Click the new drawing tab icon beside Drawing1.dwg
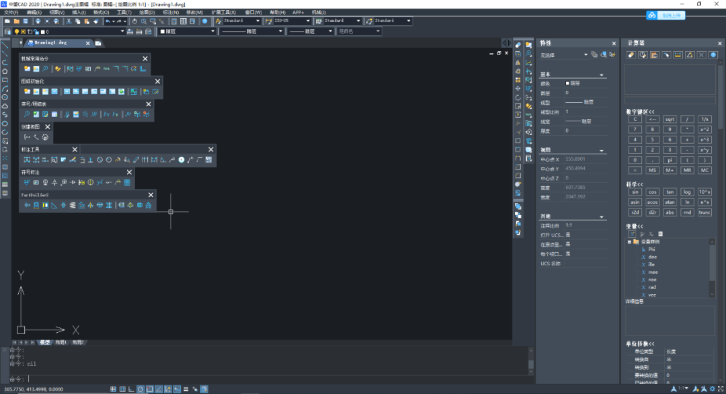The height and width of the screenshot is (394, 726). pyautogui.click(x=98, y=43)
